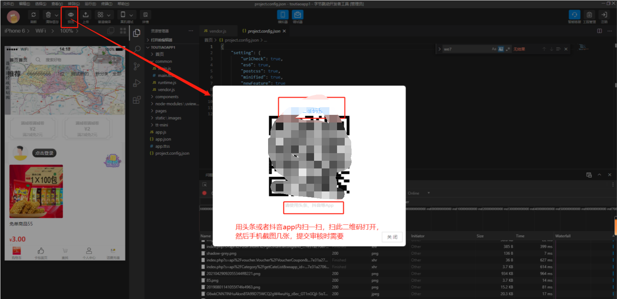Open project management clipboard icon
The height and width of the screenshot is (299, 617).
click(589, 15)
